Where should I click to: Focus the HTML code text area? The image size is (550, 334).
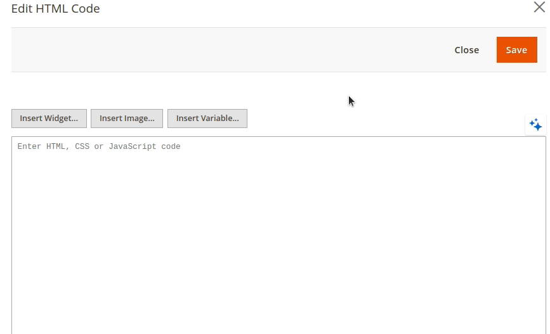point(278,234)
